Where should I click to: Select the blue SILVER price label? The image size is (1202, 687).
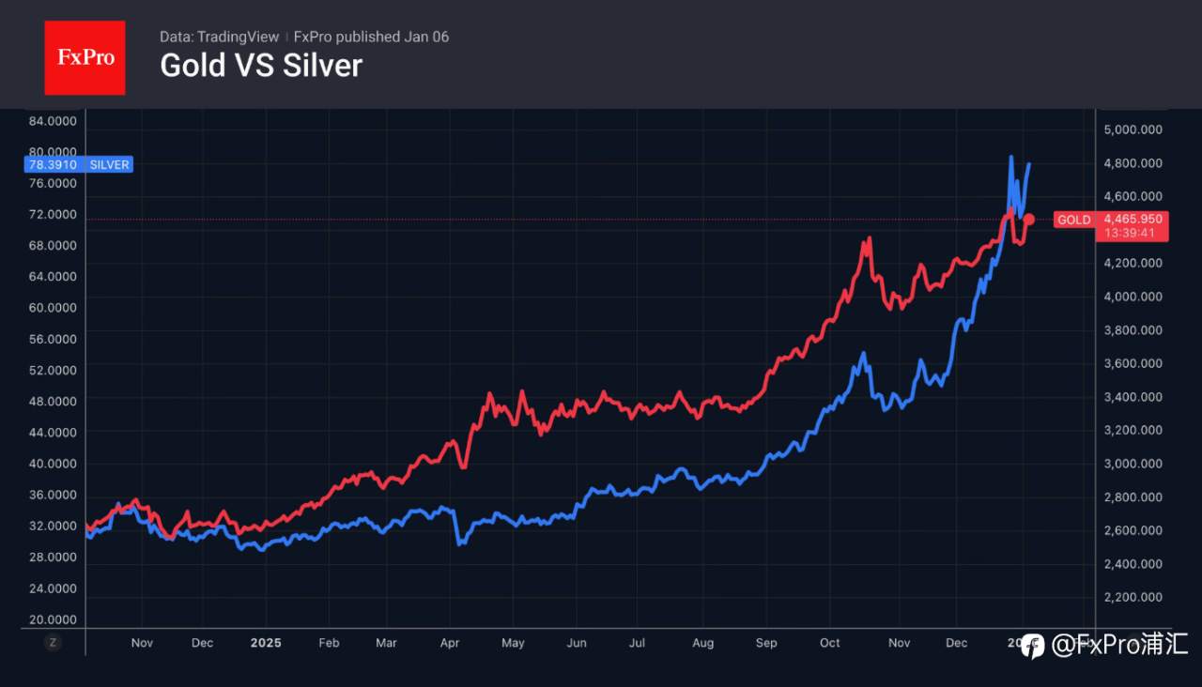click(78, 164)
